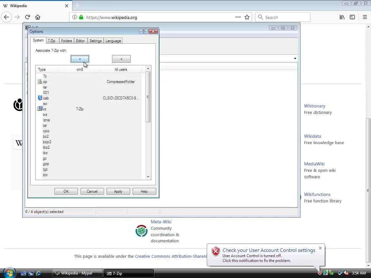Click file type list scroll up arrow
Image resolution: width=371 pixels, height=278 pixels.
pos(148,69)
